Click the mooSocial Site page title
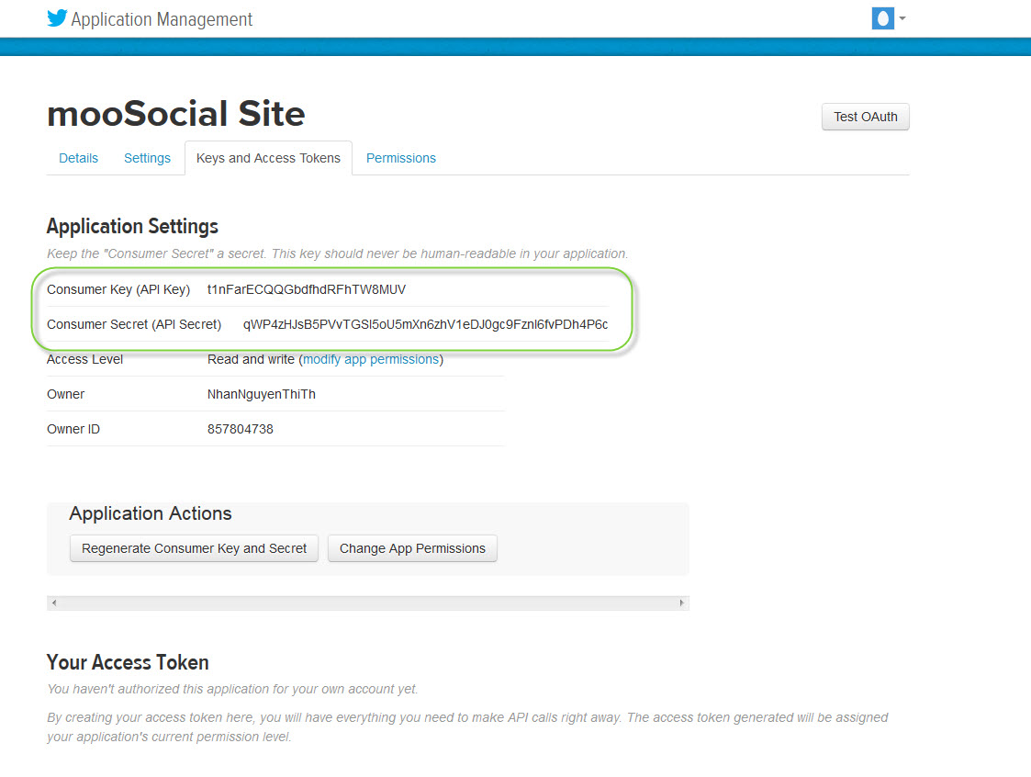Image resolution: width=1031 pixels, height=777 pixels. coord(175,113)
